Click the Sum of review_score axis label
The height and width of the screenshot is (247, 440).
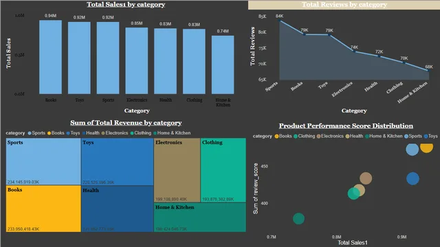click(256, 189)
